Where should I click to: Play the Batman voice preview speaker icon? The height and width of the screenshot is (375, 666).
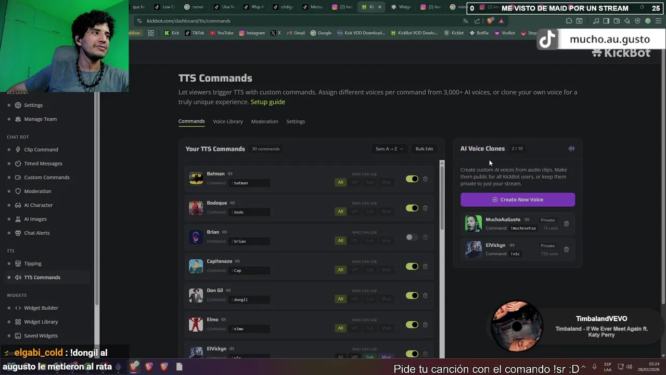(230, 173)
